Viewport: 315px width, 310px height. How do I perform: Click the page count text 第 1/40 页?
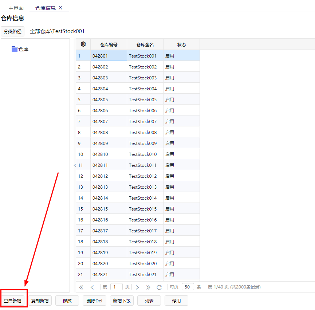pos(218,287)
